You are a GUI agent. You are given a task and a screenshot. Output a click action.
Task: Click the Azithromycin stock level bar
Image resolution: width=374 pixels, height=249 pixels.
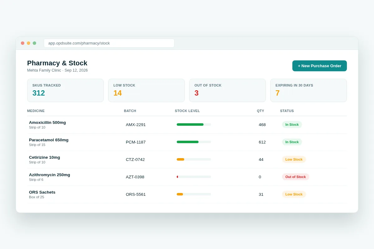[194, 177]
